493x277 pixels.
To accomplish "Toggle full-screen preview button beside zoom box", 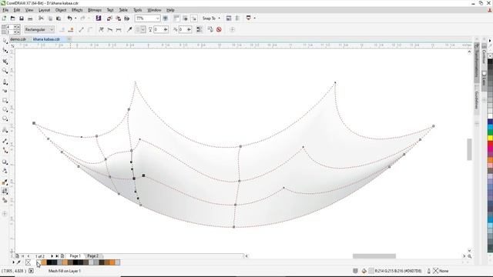I will 166,18.
